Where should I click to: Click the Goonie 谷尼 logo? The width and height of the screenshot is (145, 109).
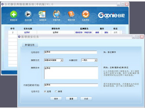point(111,15)
